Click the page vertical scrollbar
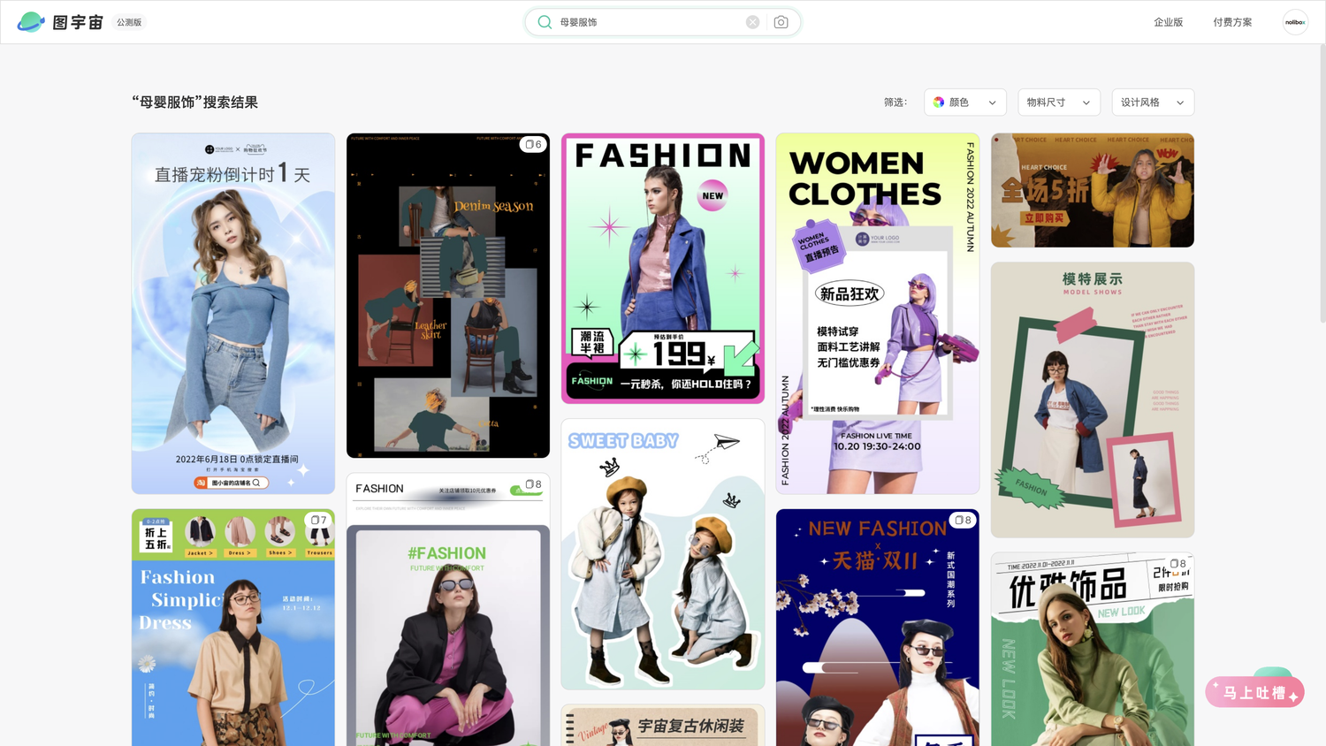The width and height of the screenshot is (1326, 746). point(1322,182)
